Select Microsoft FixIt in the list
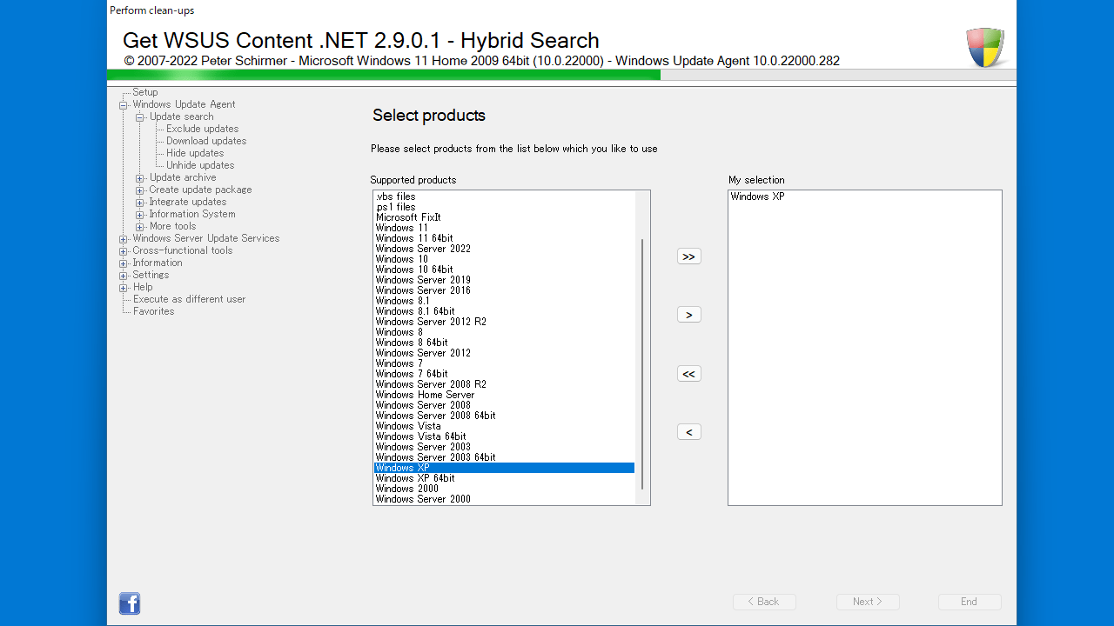This screenshot has height=626, width=1114. pos(504,217)
